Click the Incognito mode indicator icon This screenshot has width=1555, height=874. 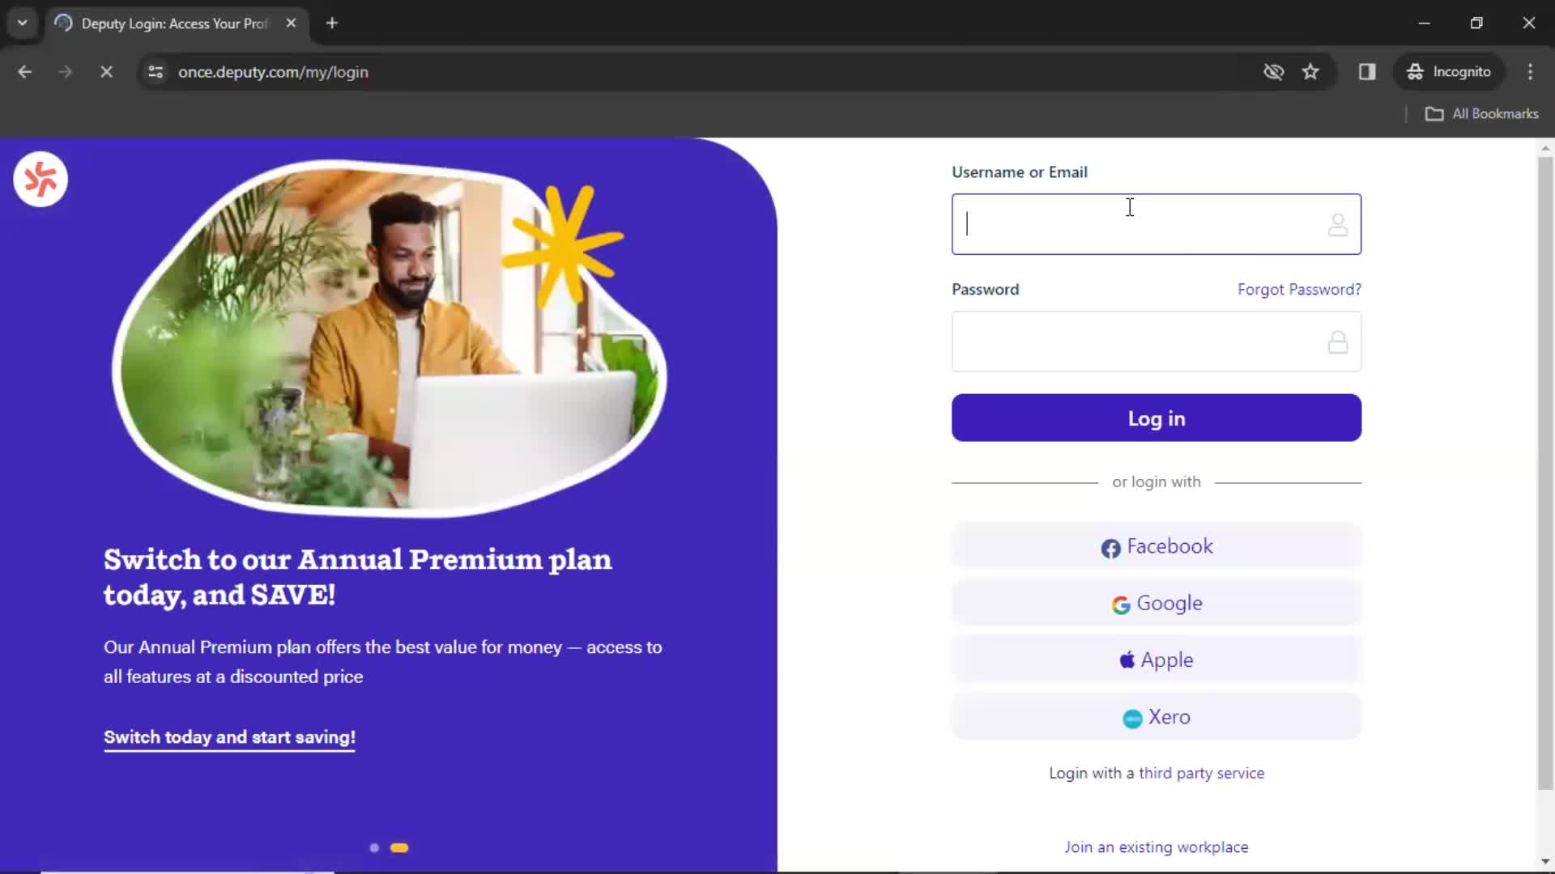[x=1417, y=71]
